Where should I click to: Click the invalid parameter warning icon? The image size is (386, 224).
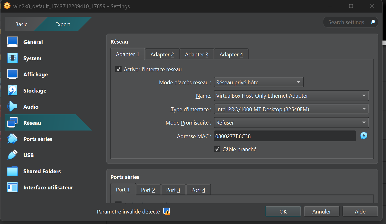167,211
